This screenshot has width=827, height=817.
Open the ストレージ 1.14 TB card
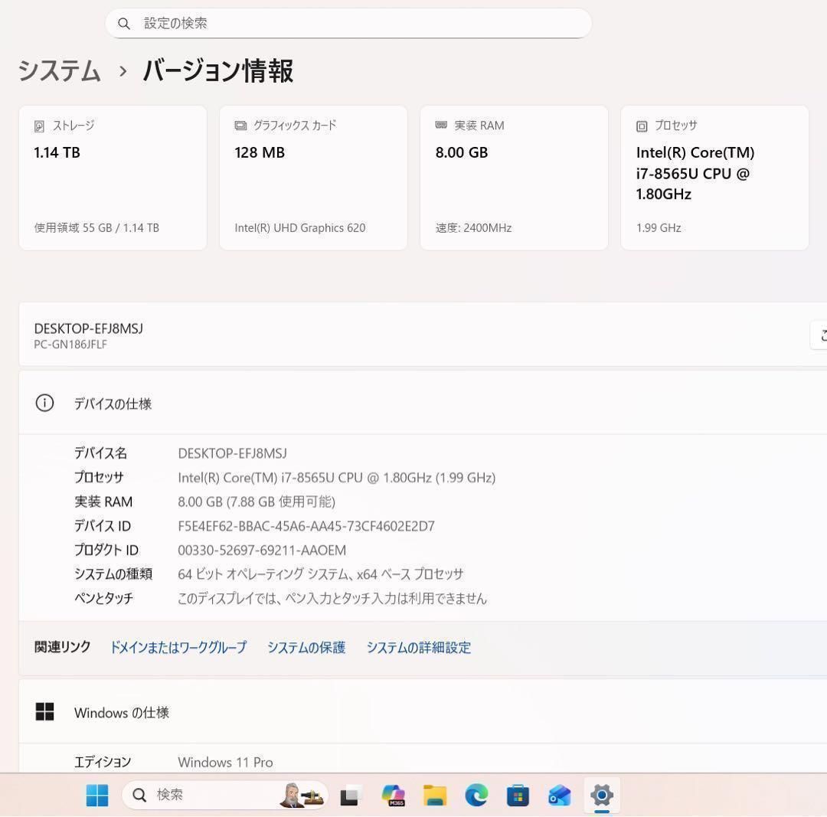(x=113, y=178)
